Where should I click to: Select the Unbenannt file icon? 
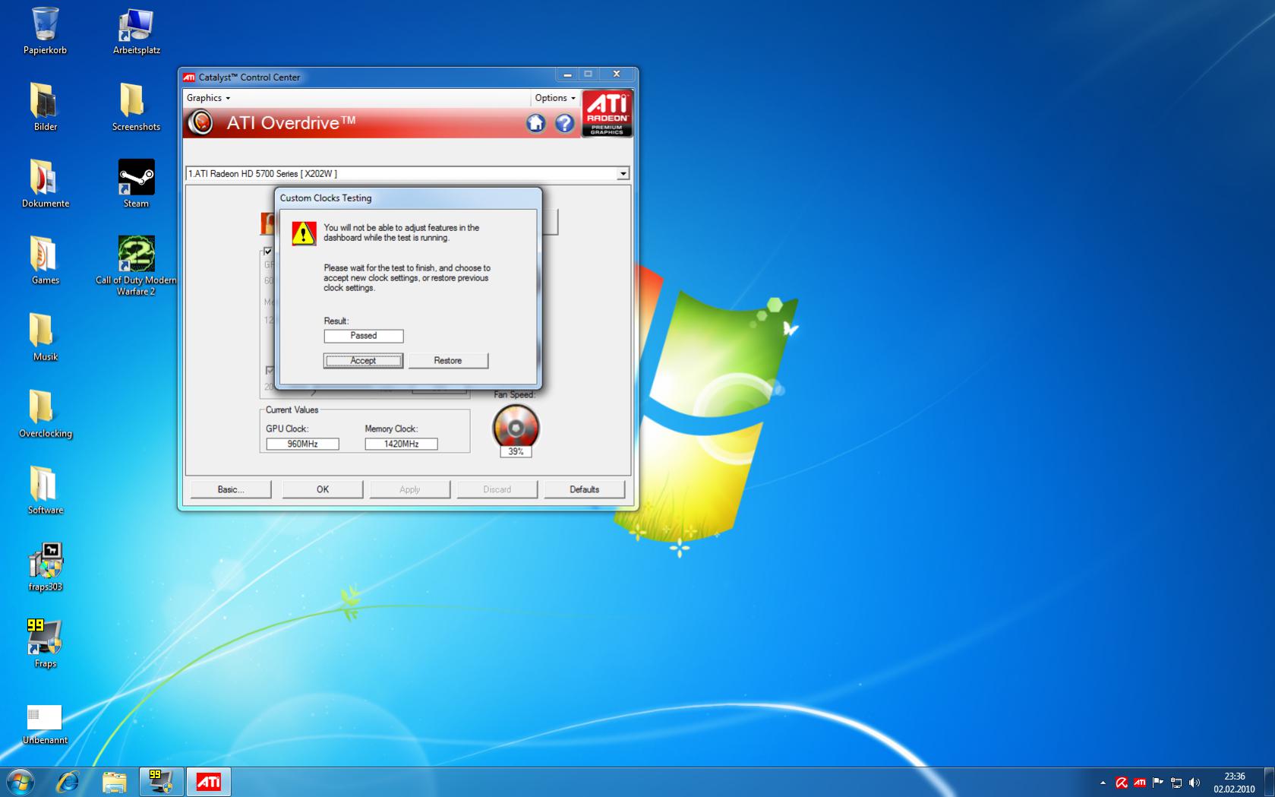pyautogui.click(x=45, y=725)
